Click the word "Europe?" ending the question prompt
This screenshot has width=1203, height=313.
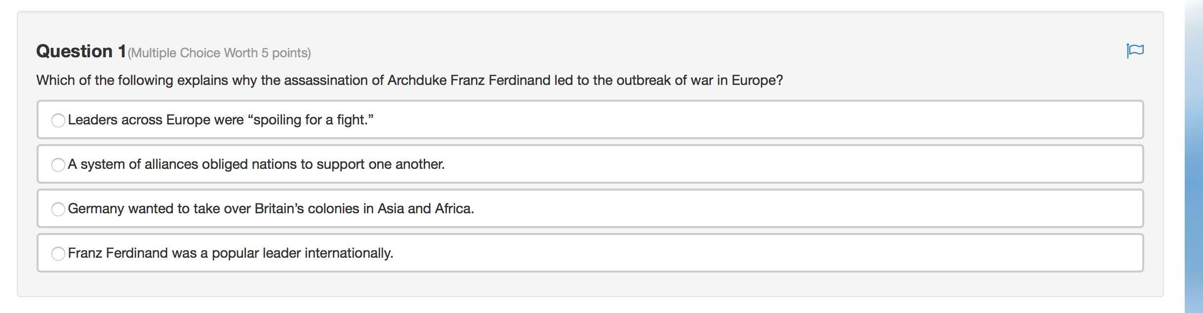point(757,80)
